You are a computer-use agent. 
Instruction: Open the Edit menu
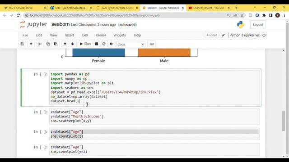[x=39, y=35]
